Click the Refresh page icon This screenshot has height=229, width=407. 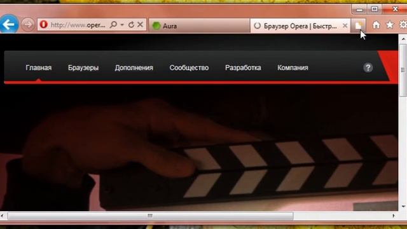[132, 25]
